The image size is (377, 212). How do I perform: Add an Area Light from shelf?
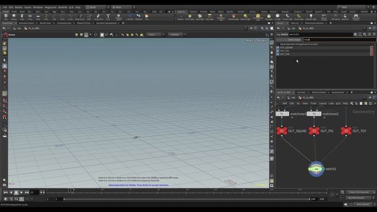coord(210,17)
